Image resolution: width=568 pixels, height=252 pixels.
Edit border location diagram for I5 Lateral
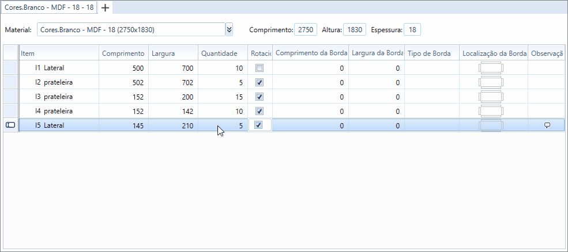click(491, 125)
